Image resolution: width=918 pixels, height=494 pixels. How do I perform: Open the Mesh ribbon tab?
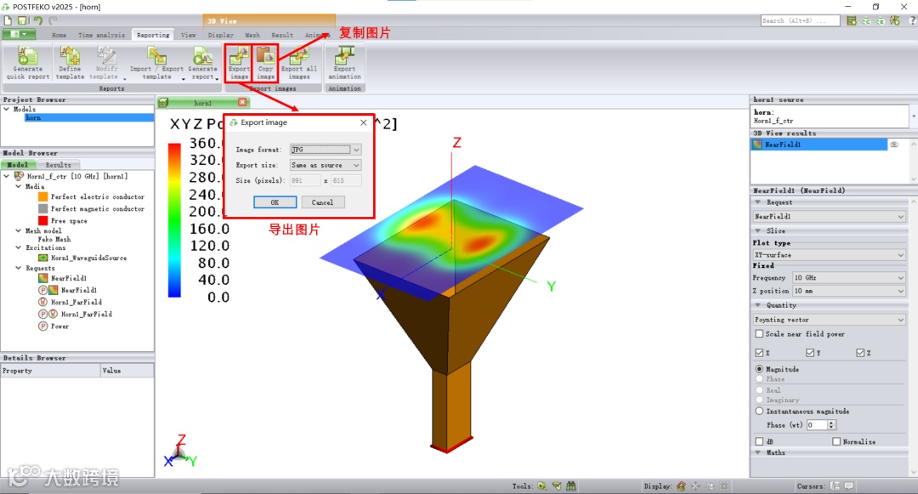pyautogui.click(x=252, y=35)
